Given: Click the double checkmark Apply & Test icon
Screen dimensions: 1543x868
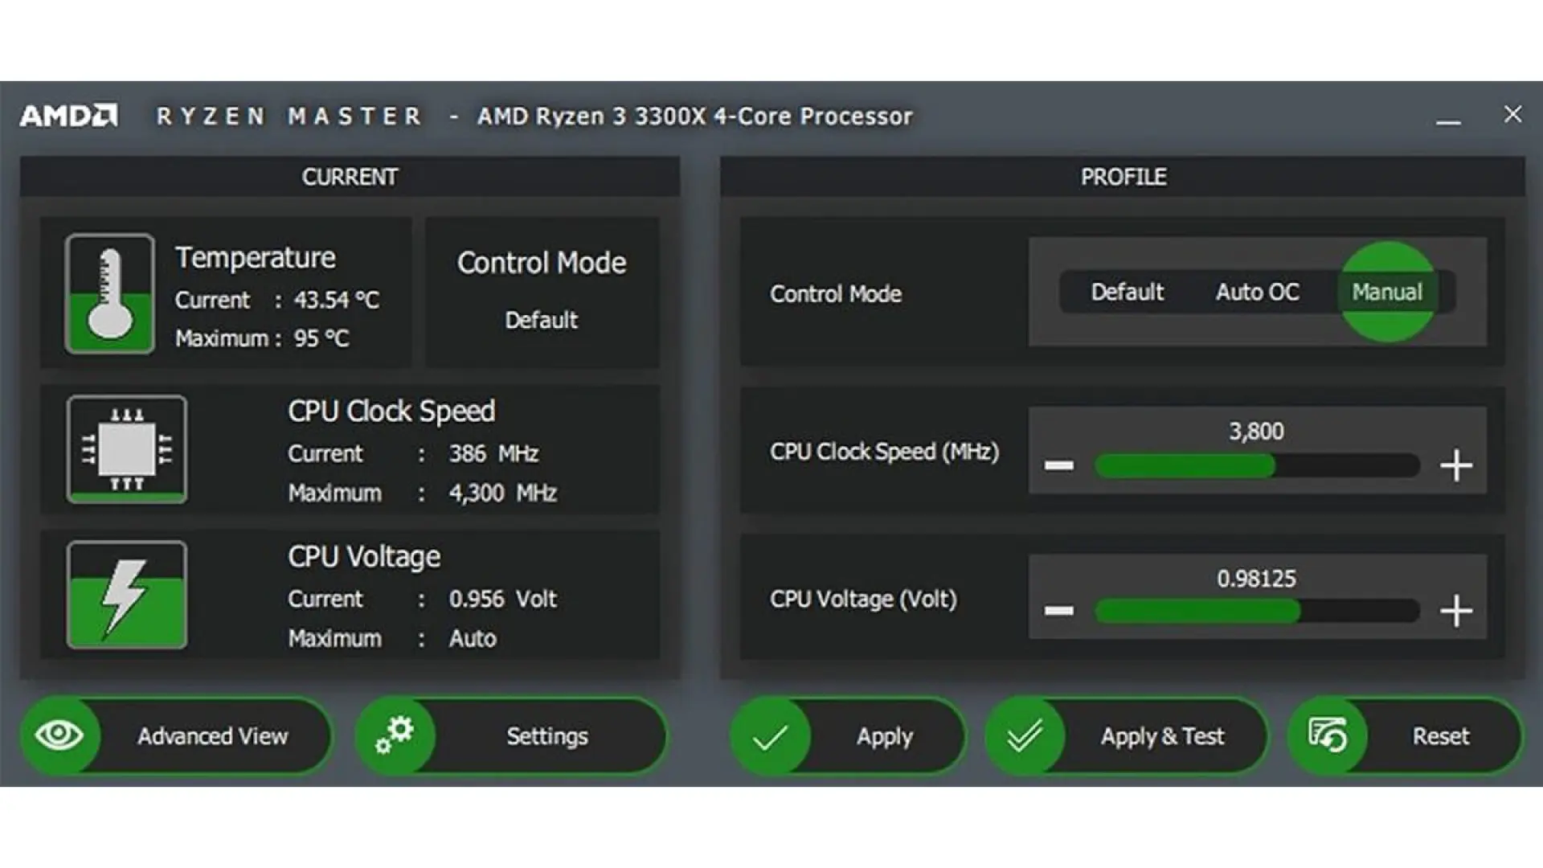Looking at the screenshot, I should coord(1025,736).
